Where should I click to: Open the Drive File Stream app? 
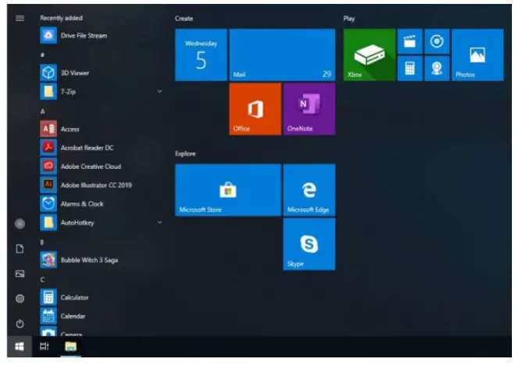click(x=101, y=35)
